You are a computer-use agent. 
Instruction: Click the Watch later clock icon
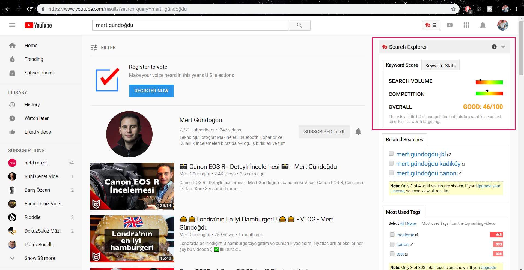click(x=12, y=118)
